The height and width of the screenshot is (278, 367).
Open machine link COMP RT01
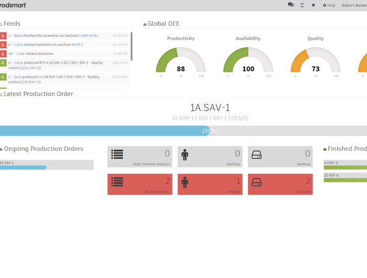tap(89, 36)
